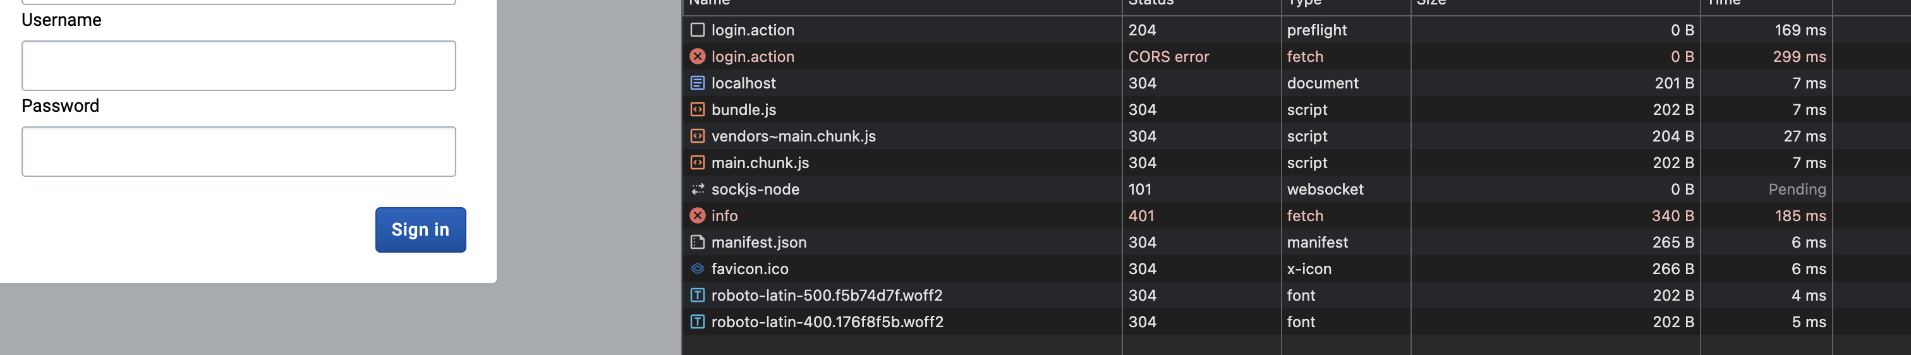Click the manifest.json request name
The height and width of the screenshot is (355, 1911).
[759, 243]
